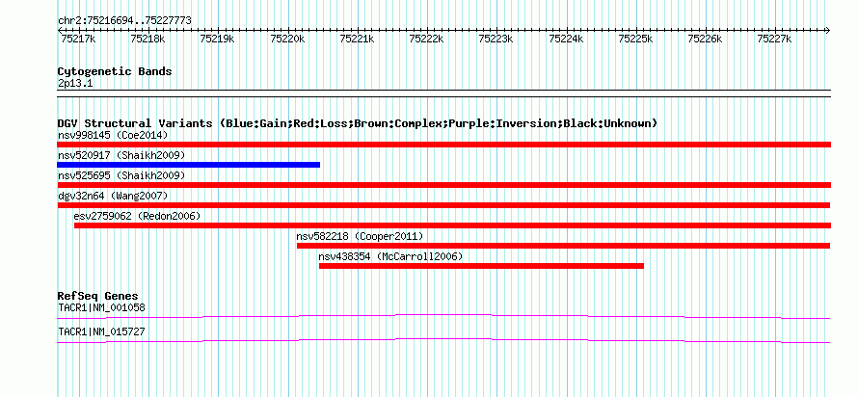This screenshot has width=858, height=397.
Task: Select the 2p13.1 band label
Action: point(76,84)
